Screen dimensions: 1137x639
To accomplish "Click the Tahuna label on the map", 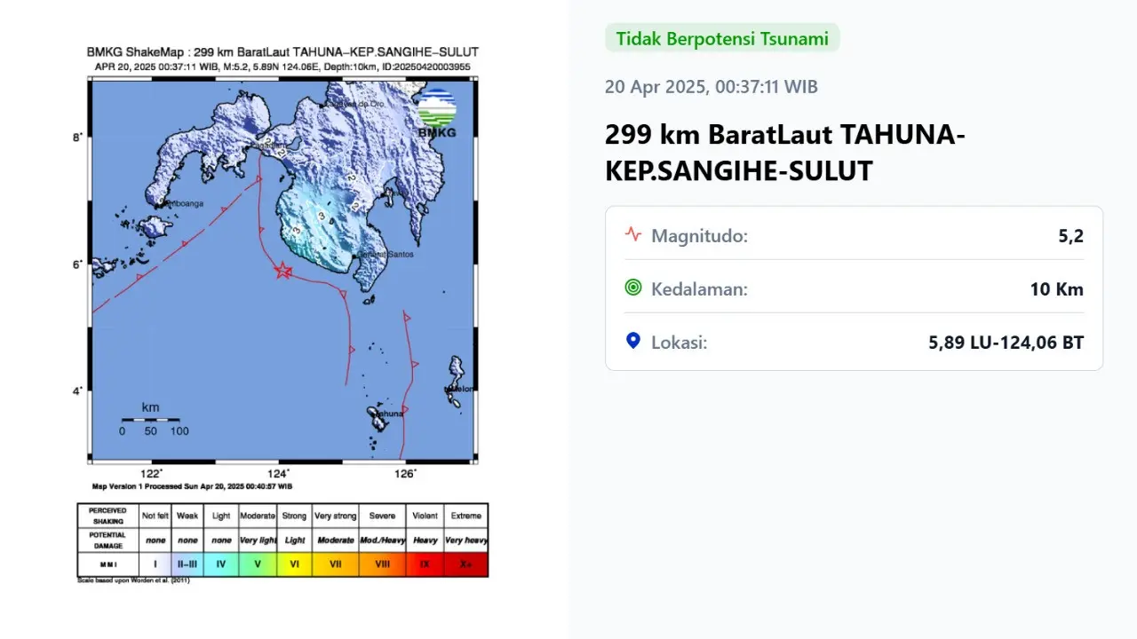I will point(387,414).
